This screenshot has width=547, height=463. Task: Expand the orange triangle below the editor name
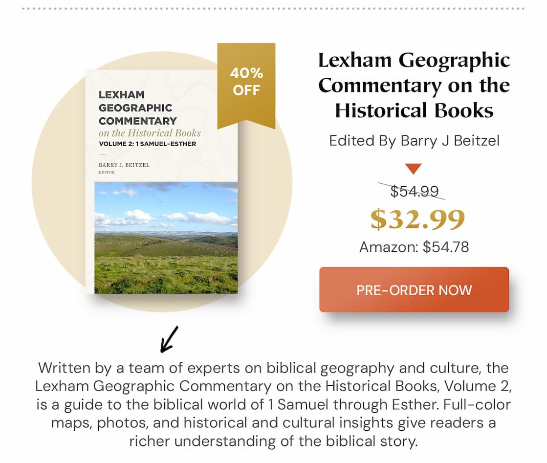click(x=414, y=168)
